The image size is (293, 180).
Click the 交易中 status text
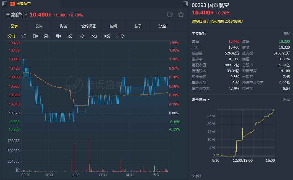[197, 176]
